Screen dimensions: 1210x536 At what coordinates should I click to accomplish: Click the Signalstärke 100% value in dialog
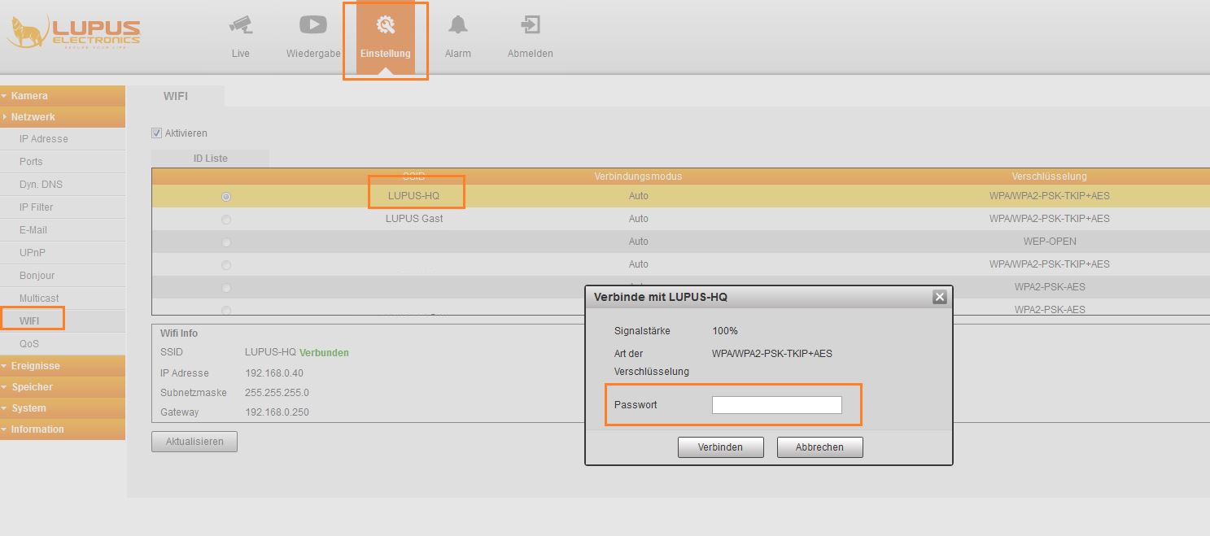tap(725, 331)
